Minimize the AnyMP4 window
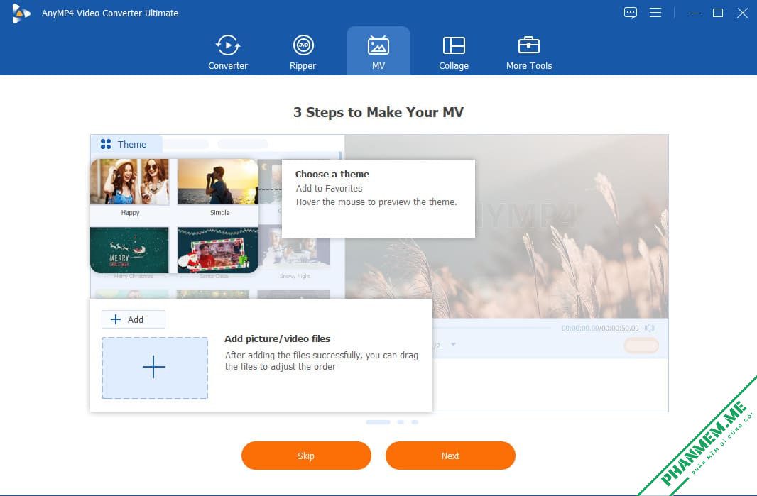This screenshot has height=496, width=757. pyautogui.click(x=695, y=13)
